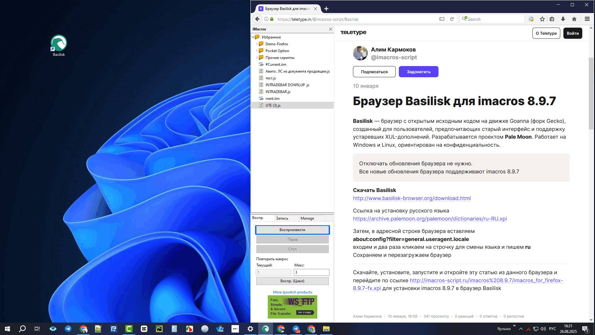Select the UTE (3).js script
Viewport: 595px width, 335px height.
[x=292, y=105]
